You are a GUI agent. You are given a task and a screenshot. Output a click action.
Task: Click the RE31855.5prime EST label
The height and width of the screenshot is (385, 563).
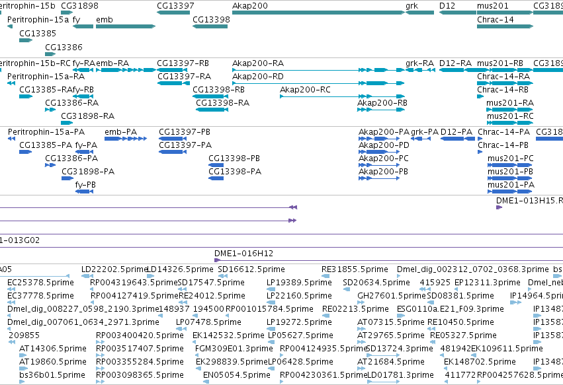[x=355, y=269]
